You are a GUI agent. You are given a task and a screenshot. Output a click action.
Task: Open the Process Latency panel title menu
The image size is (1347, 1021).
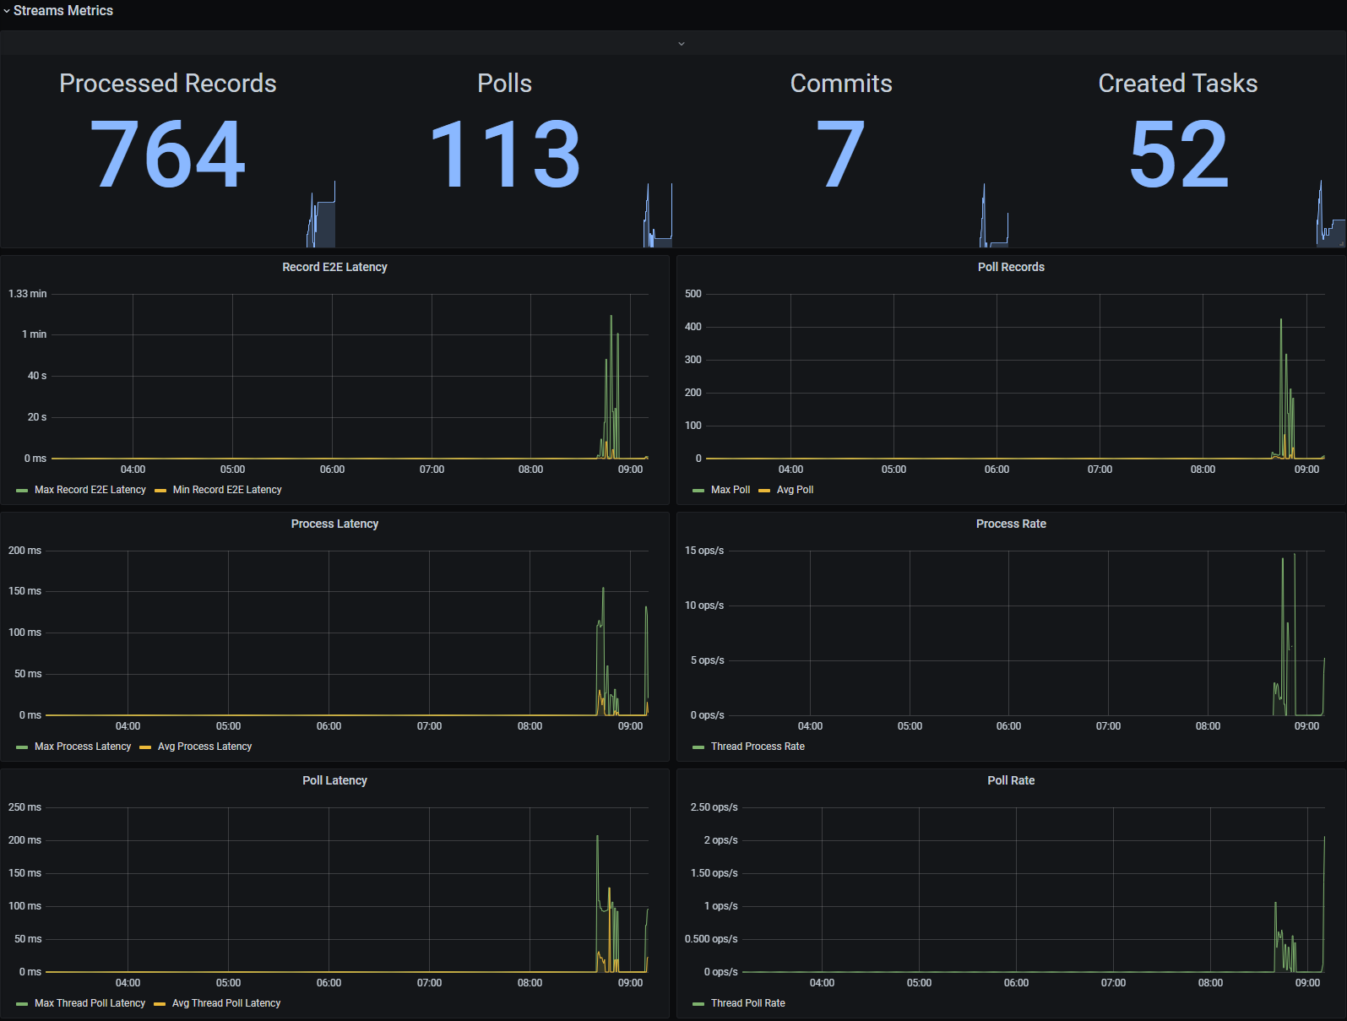(x=334, y=524)
